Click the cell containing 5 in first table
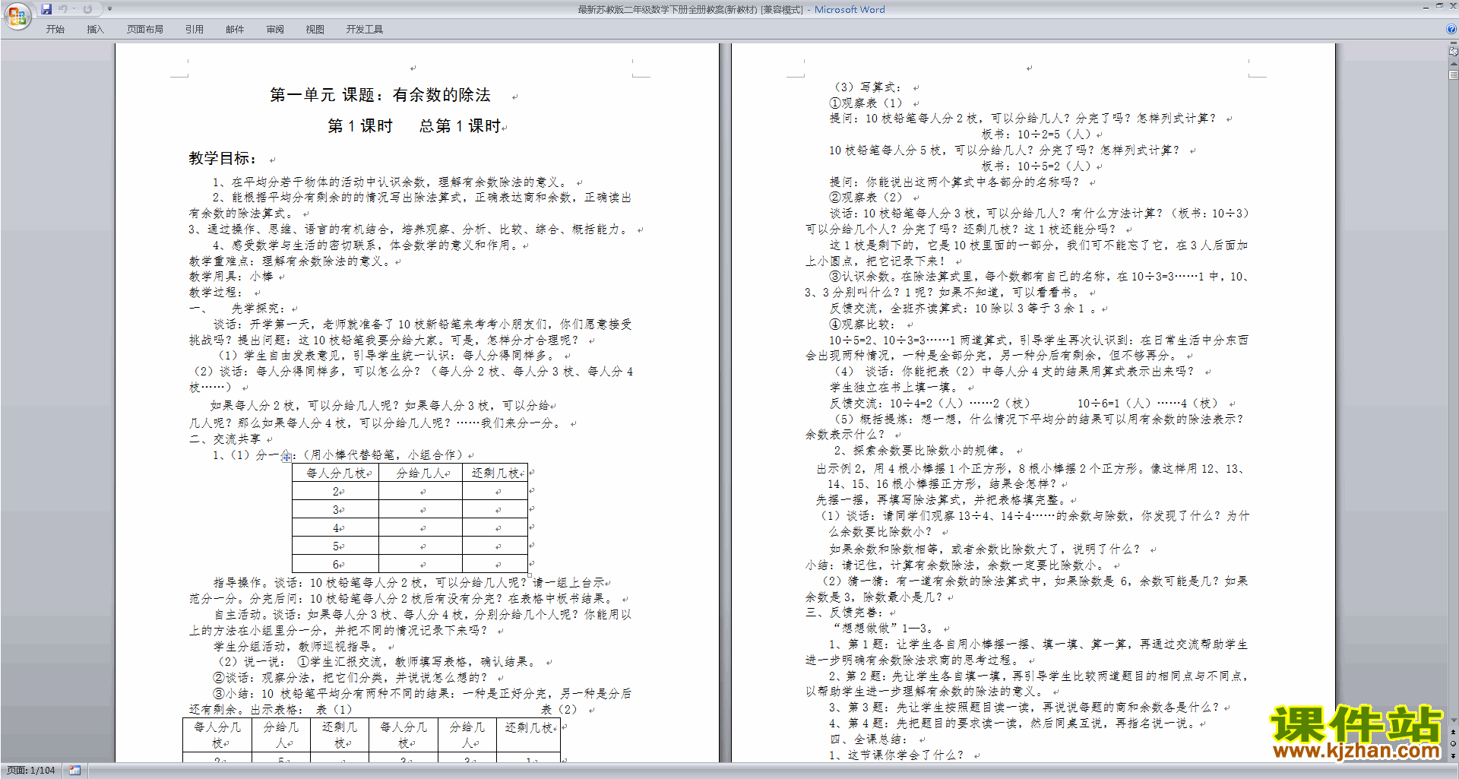 coord(335,546)
